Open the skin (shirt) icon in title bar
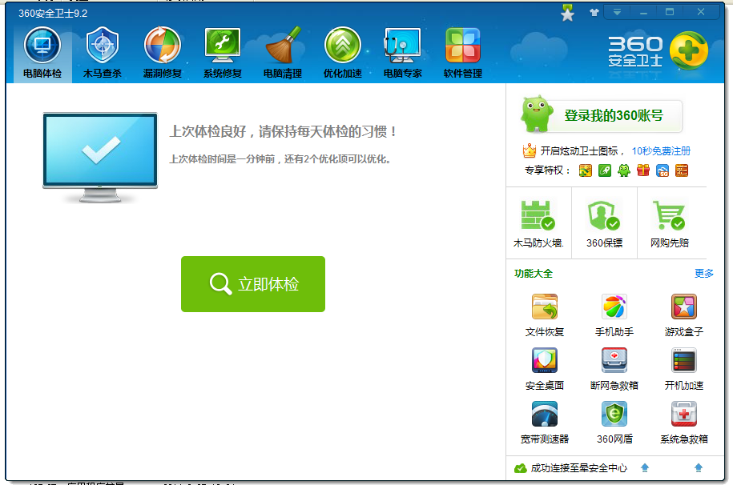733x485 pixels. (594, 13)
